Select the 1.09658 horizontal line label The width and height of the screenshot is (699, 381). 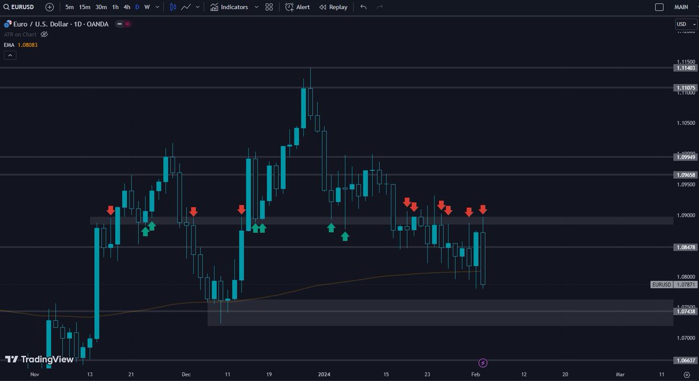click(685, 175)
